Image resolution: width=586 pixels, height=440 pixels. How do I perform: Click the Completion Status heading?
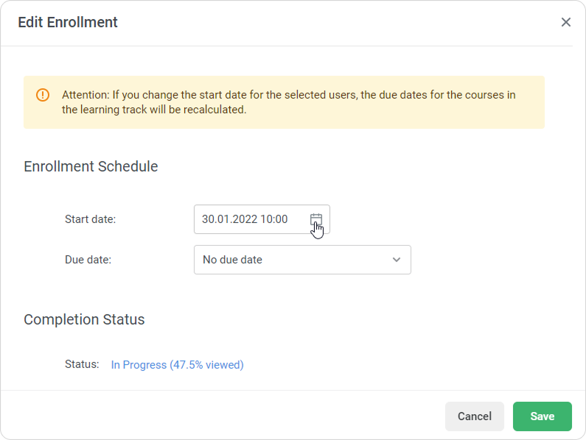[x=84, y=319]
